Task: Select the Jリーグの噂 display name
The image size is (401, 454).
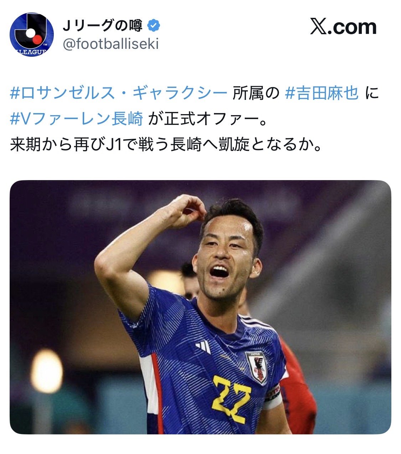Action: 103,25
